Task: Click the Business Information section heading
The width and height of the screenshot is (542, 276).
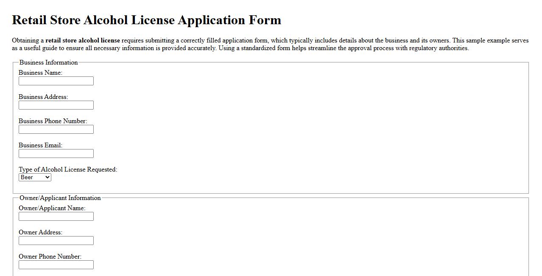Action: tap(48, 62)
